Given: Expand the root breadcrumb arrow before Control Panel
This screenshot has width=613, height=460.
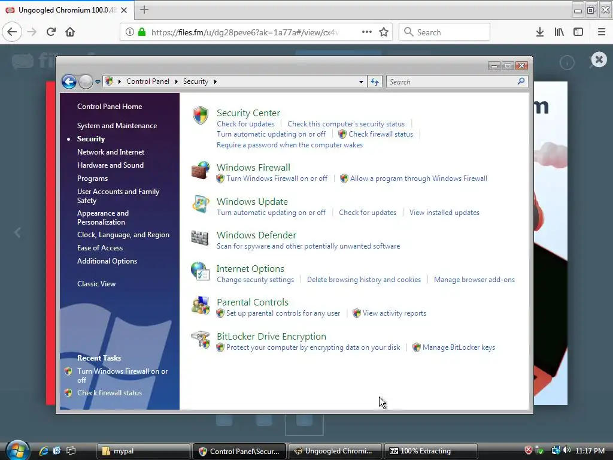Looking at the screenshot, I should pos(120,81).
